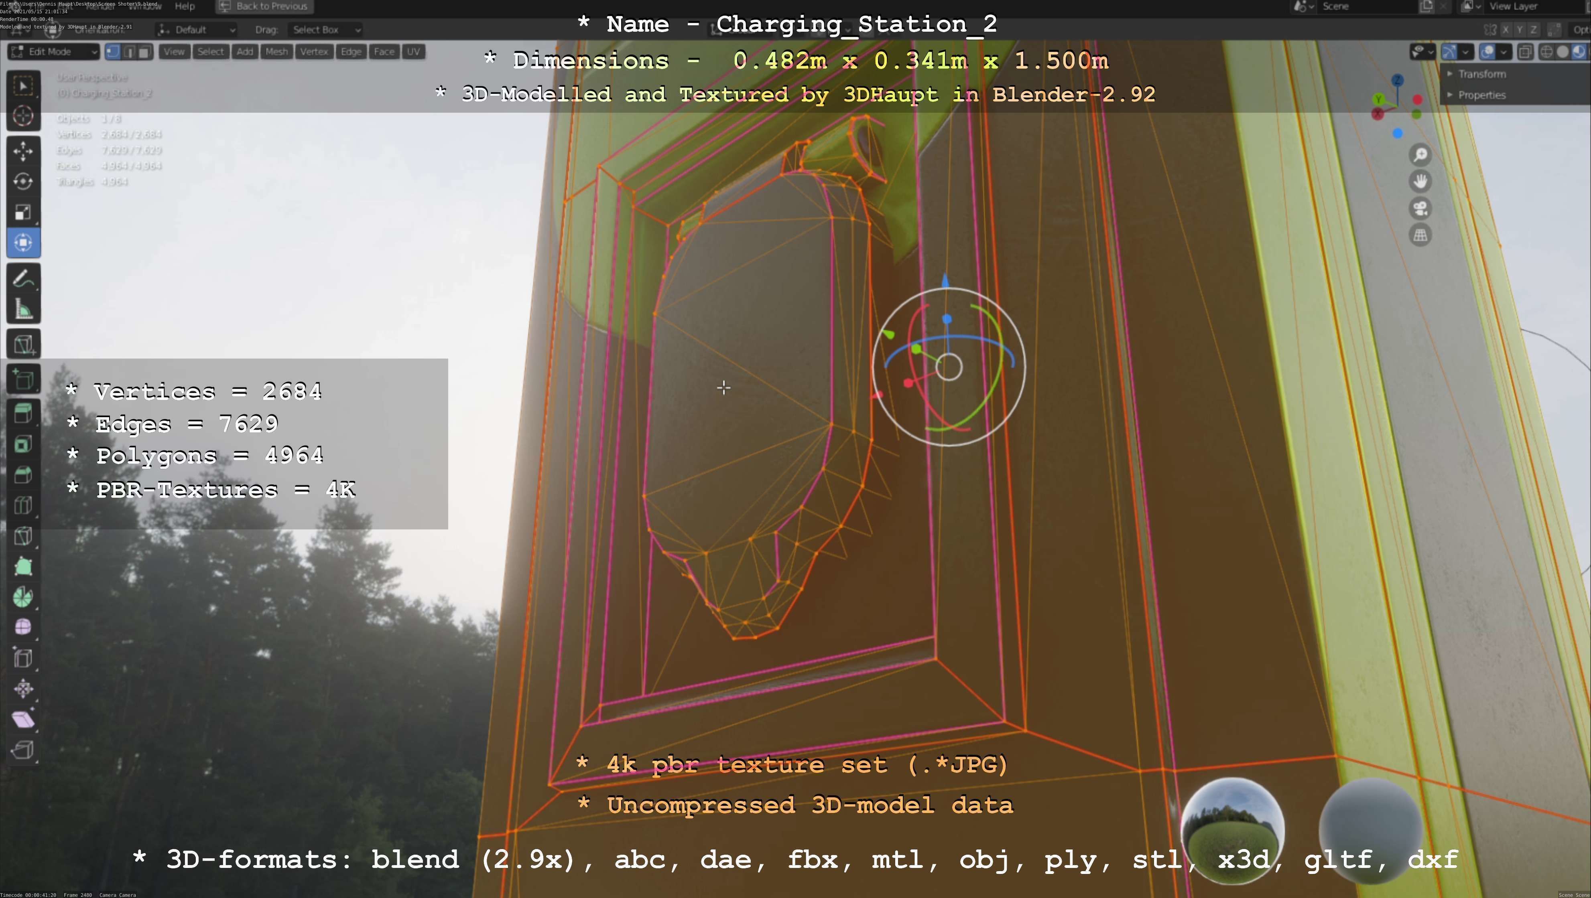Select the Move tool in toolbar

[x=23, y=151]
